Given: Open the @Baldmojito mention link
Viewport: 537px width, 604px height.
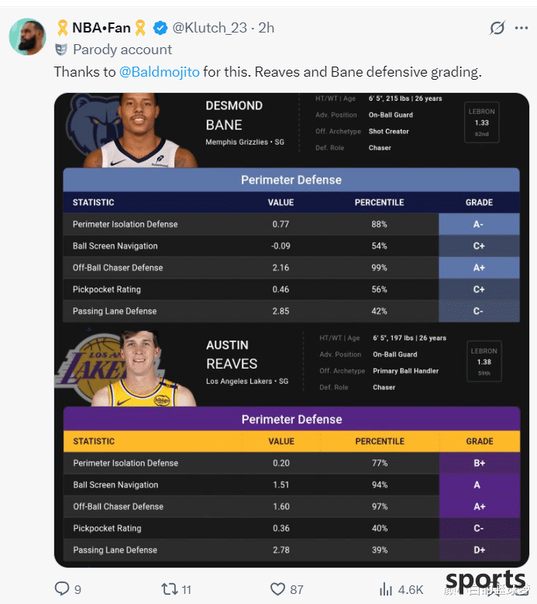Looking at the screenshot, I should click(x=159, y=72).
